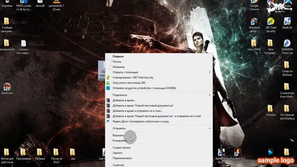Choose Вырезать in the context menu
The width and height of the screenshot is (297, 167).
(x=159, y=135)
